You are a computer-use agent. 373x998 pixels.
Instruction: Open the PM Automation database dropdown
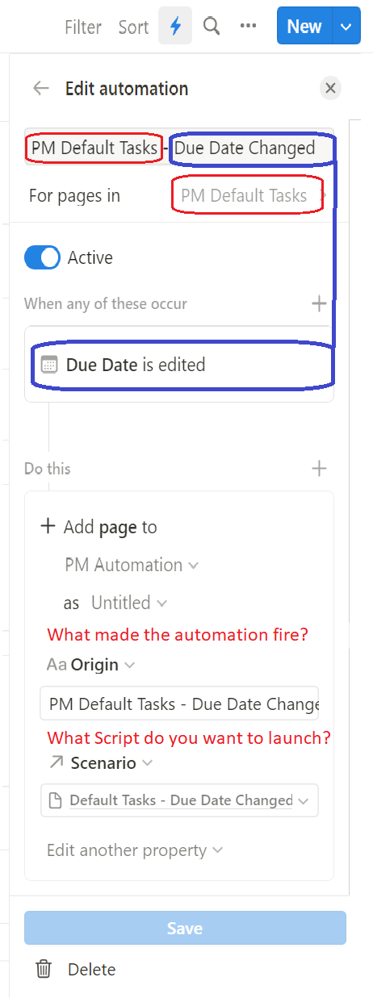[x=132, y=566]
